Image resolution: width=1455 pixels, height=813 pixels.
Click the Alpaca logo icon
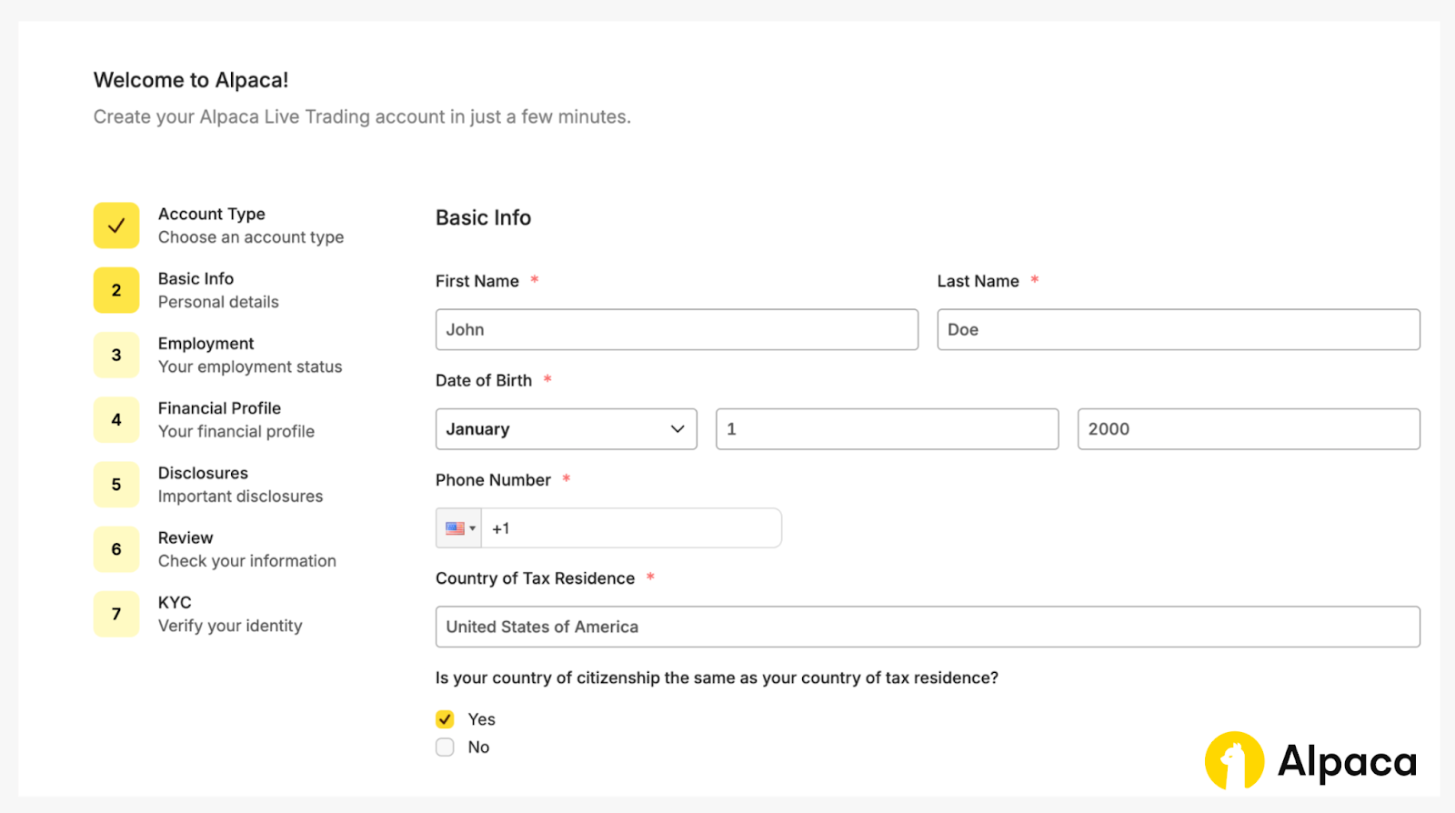click(x=1234, y=760)
